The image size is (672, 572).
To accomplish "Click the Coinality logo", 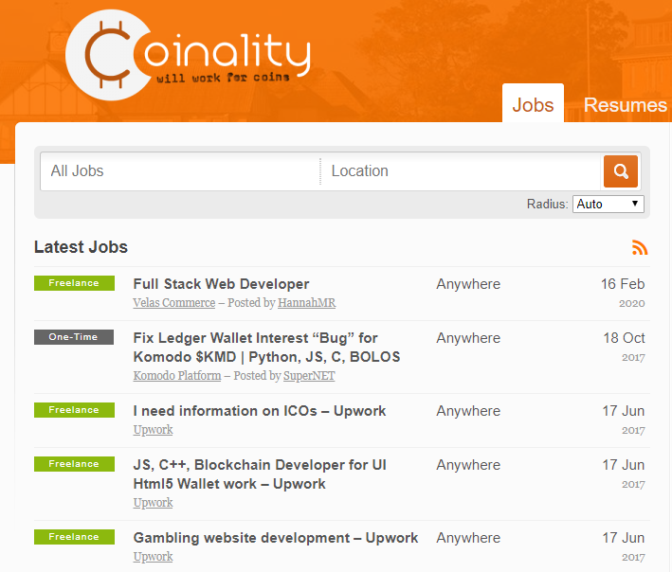I will [188, 55].
